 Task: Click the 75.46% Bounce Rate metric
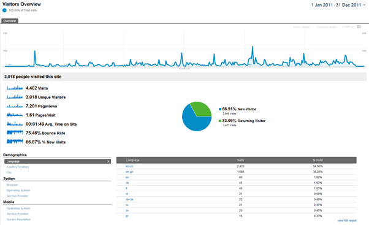tap(45, 133)
